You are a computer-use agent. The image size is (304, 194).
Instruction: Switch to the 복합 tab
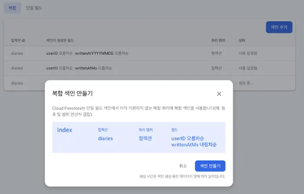[x=13, y=8]
